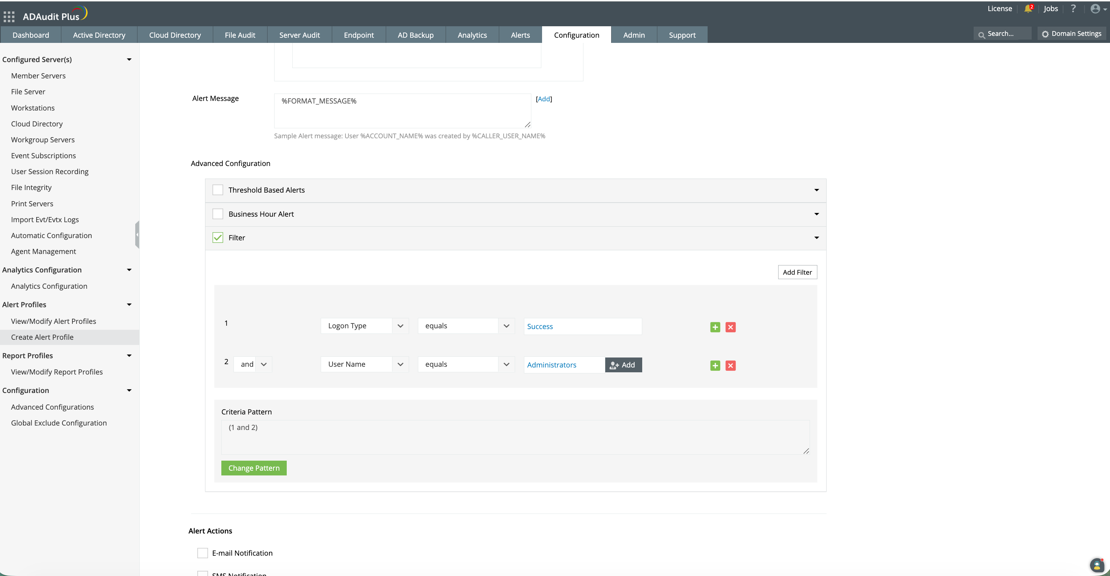Viewport: 1110px width, 576px height.
Task: Open the help question mark icon
Action: pos(1073,9)
